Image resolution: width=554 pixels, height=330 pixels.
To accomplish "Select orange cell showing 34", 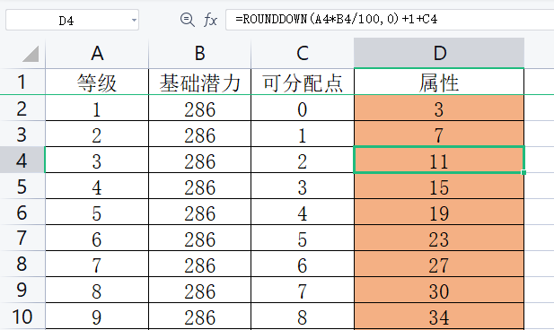I will coord(439,316).
